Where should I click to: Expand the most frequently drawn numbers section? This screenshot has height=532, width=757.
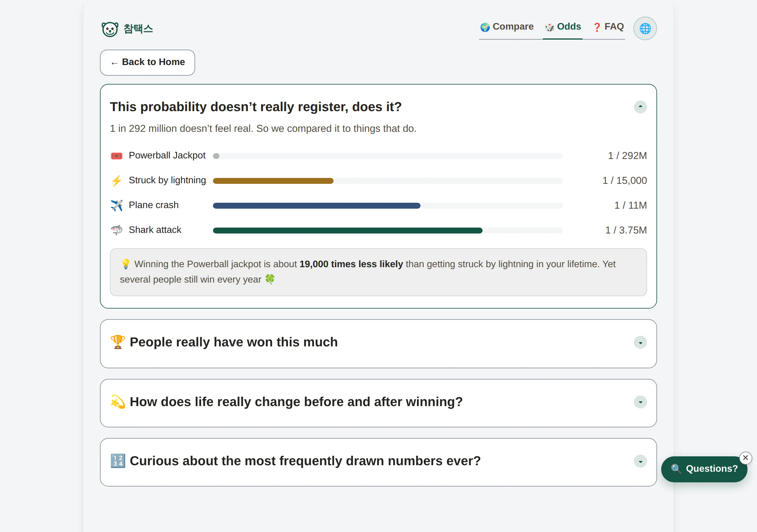coord(640,461)
